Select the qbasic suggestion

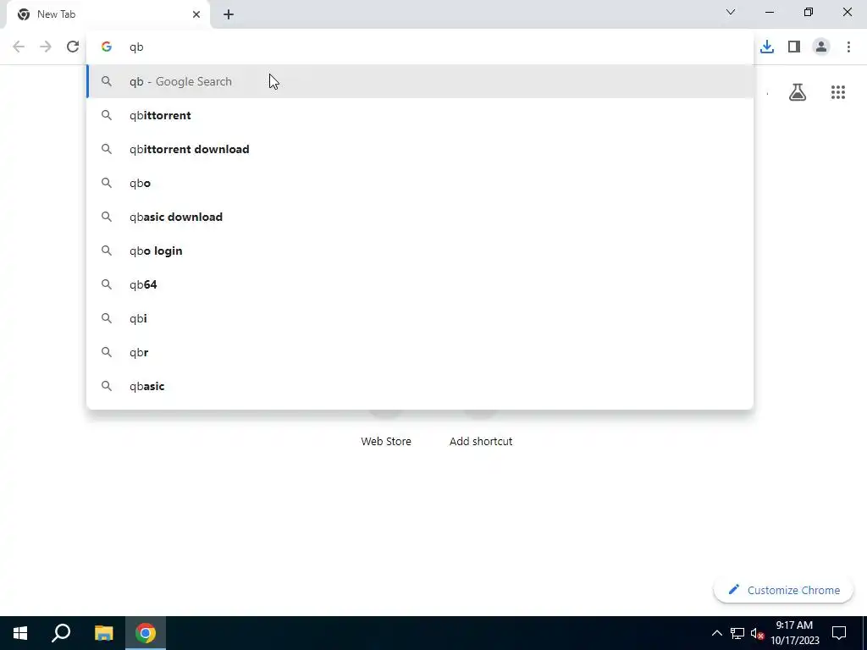(420, 386)
